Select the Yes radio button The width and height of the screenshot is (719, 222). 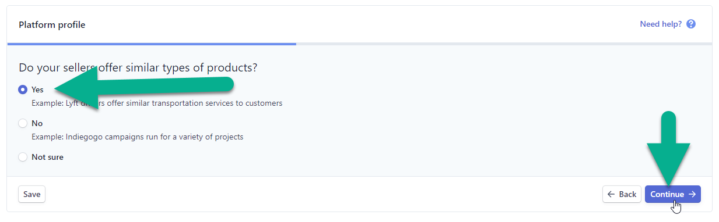coord(23,90)
